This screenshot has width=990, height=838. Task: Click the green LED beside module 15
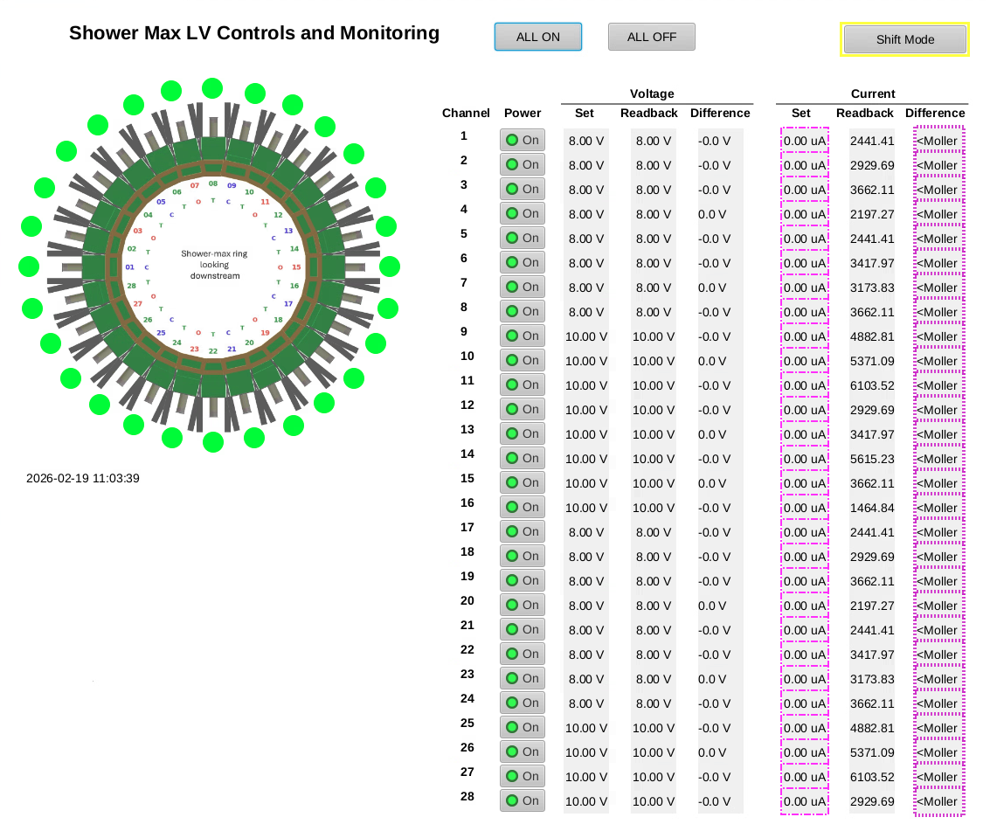click(390, 267)
